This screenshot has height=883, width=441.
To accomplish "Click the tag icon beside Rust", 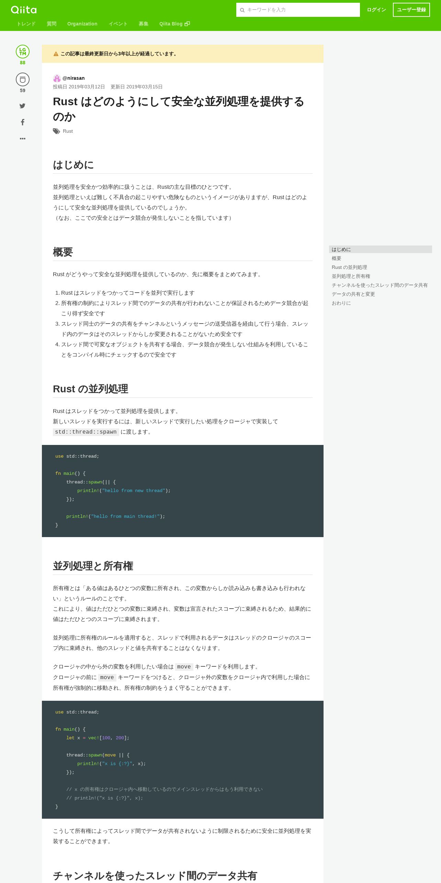I will point(56,131).
